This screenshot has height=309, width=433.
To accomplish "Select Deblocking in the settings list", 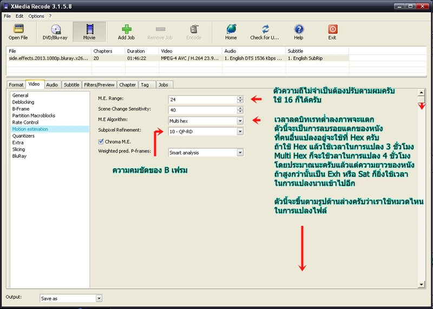I will pos(23,102).
